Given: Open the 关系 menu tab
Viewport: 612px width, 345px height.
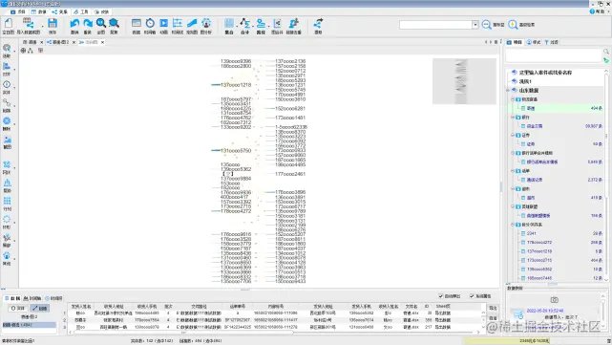Looking at the screenshot, I should 60,11.
